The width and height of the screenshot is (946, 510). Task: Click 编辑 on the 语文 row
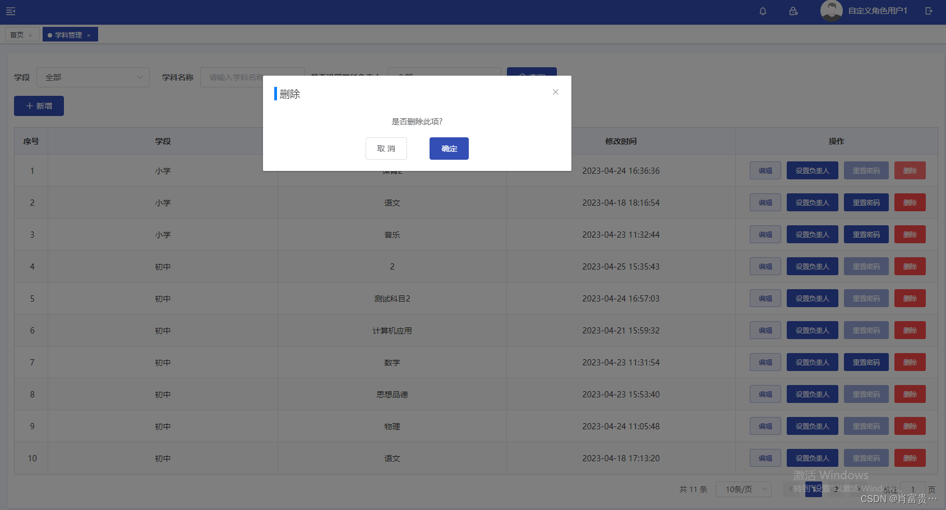(765, 202)
